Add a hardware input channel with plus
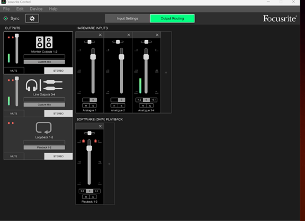 coord(166,72)
